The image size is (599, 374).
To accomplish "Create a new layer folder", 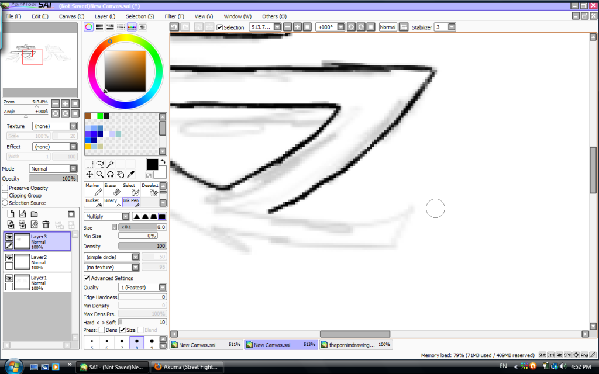I will point(33,214).
